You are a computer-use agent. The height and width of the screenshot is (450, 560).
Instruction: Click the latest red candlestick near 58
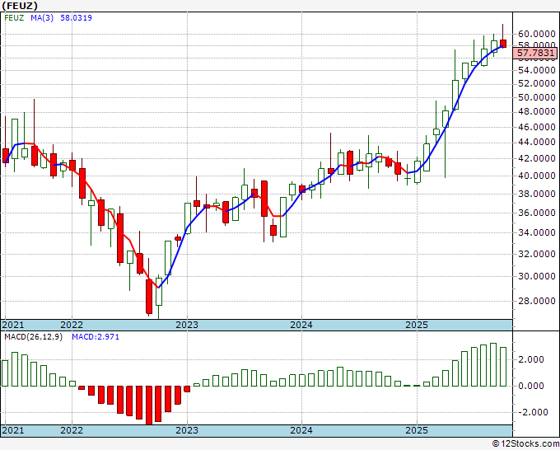click(x=503, y=44)
